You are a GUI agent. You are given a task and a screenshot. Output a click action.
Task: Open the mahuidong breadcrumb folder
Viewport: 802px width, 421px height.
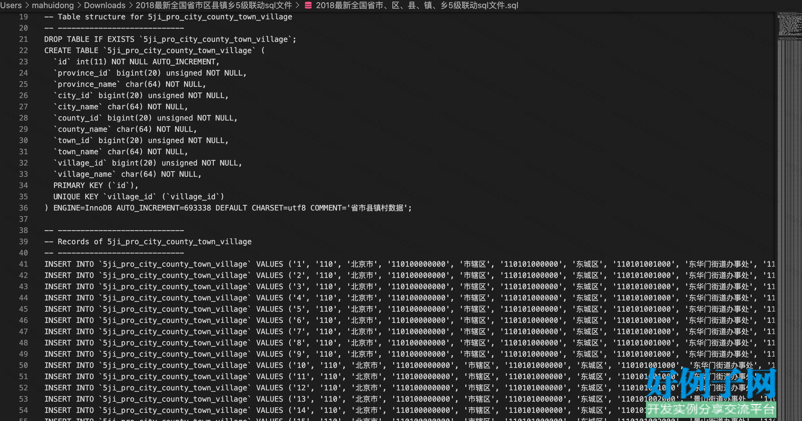pos(53,5)
